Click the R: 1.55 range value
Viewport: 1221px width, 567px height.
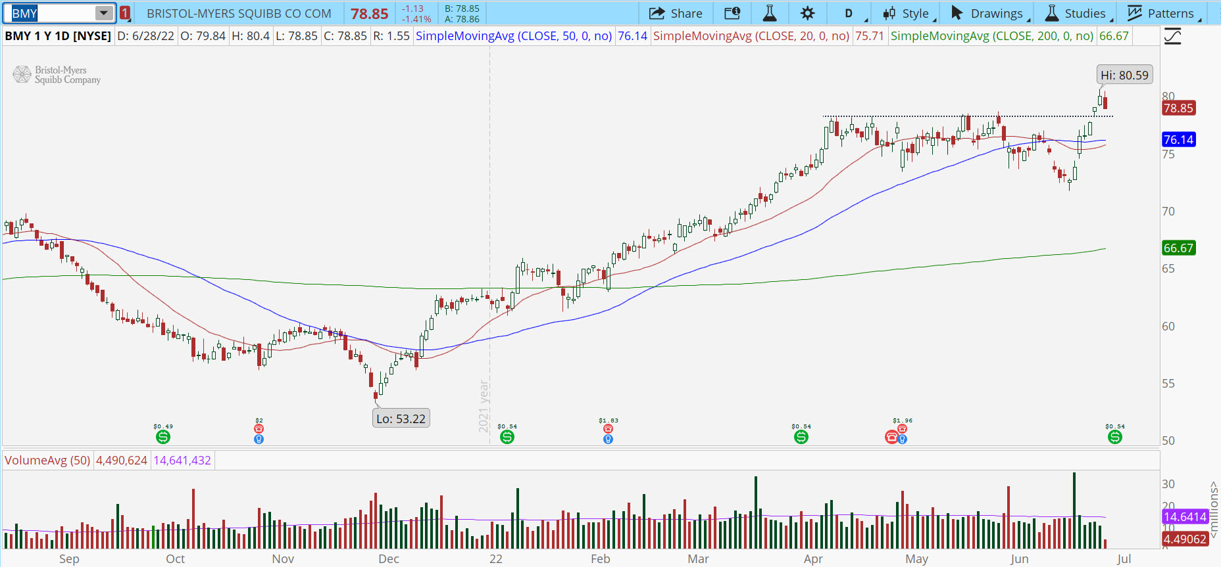point(391,35)
